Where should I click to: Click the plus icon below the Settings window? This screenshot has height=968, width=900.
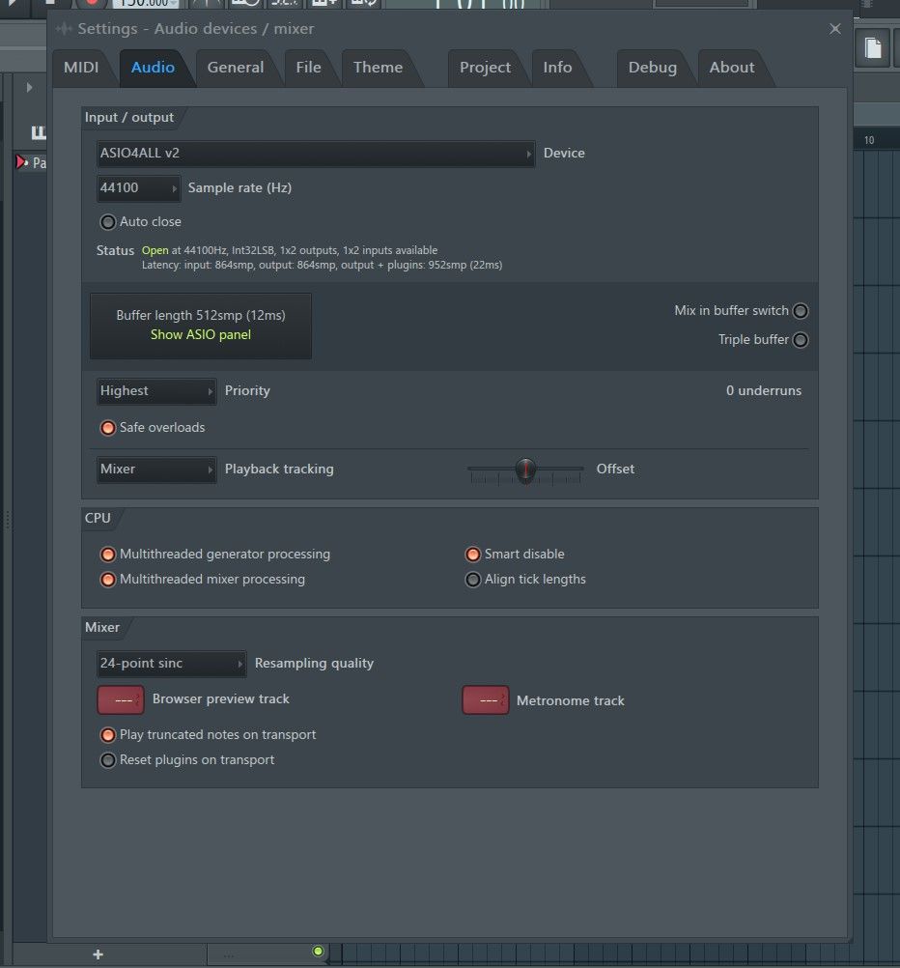[x=98, y=954]
